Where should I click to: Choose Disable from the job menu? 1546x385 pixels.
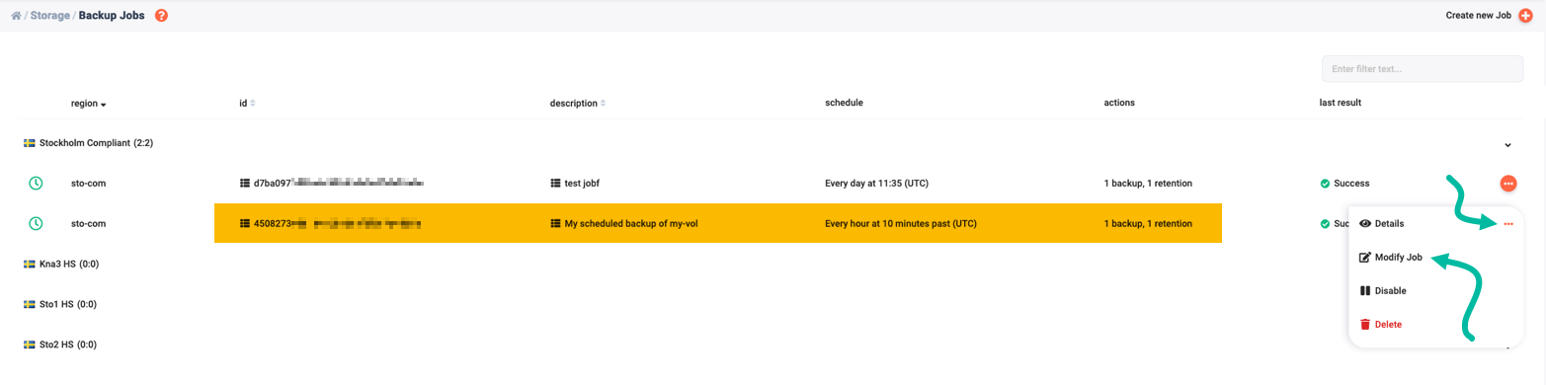pos(1390,291)
